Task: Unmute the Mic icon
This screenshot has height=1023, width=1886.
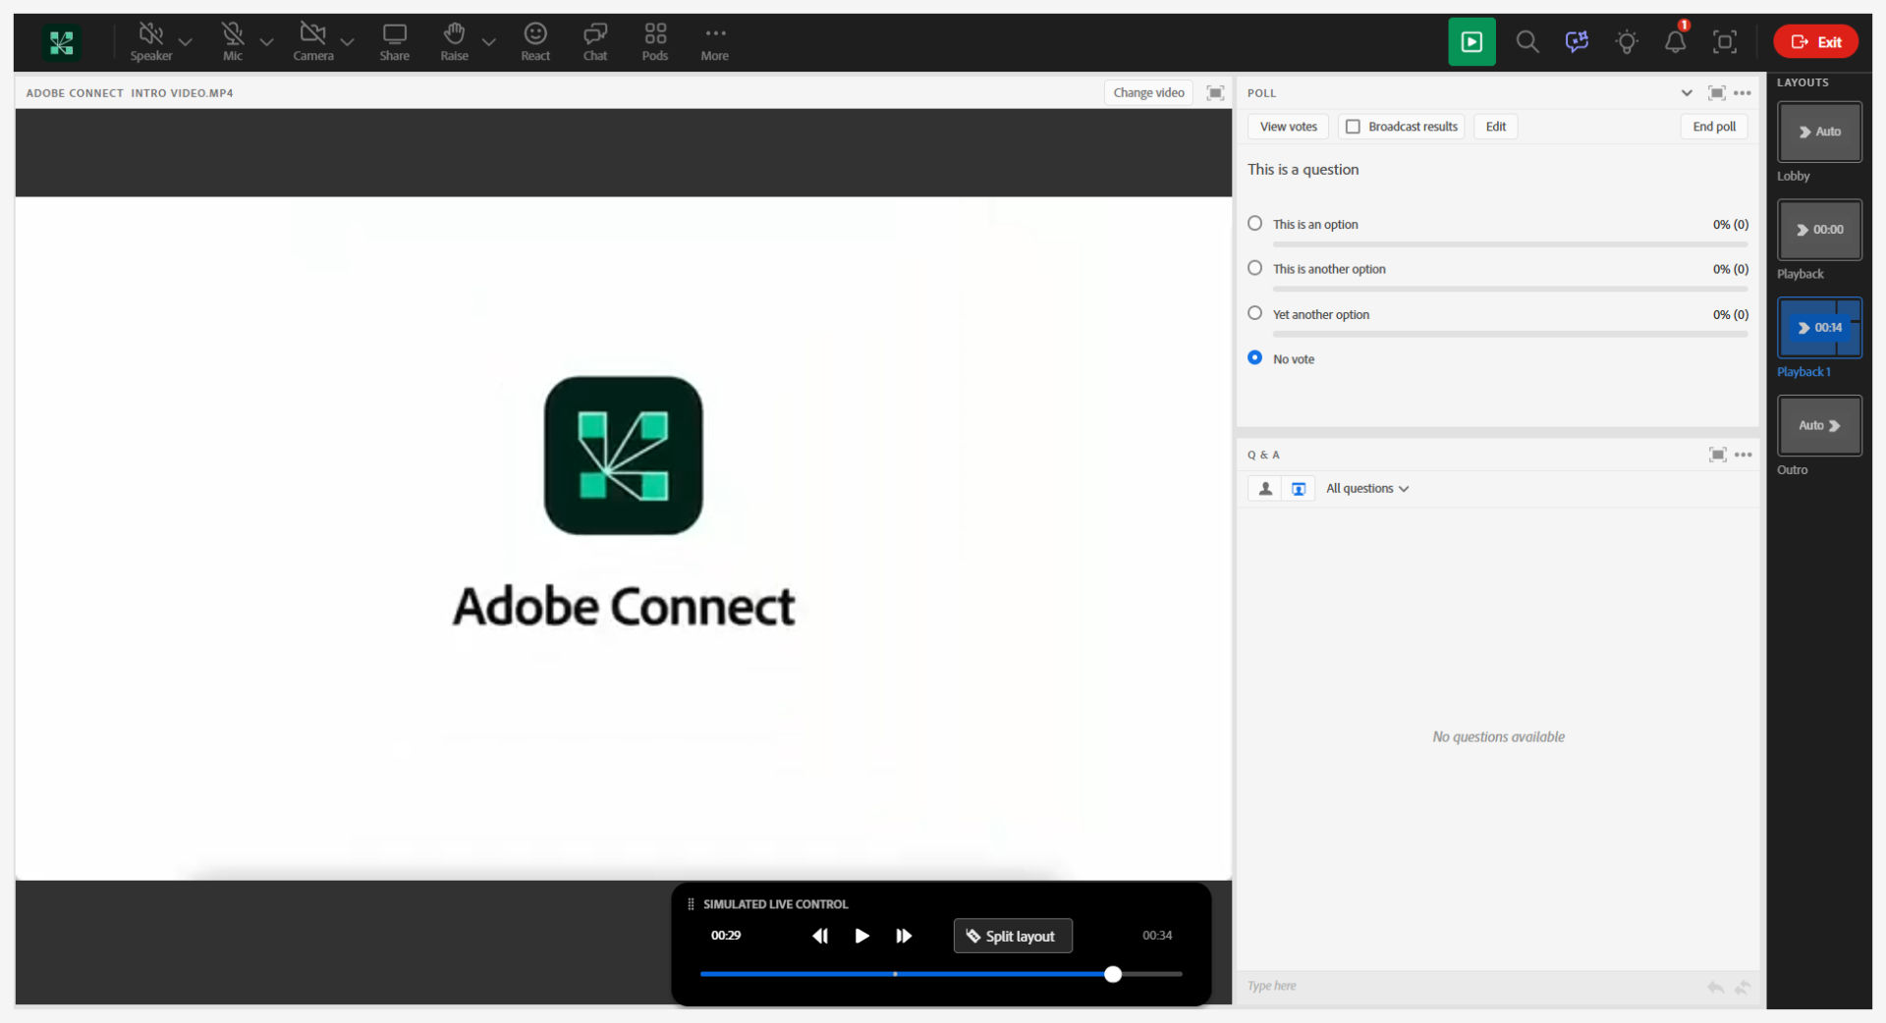Action: coord(233,34)
